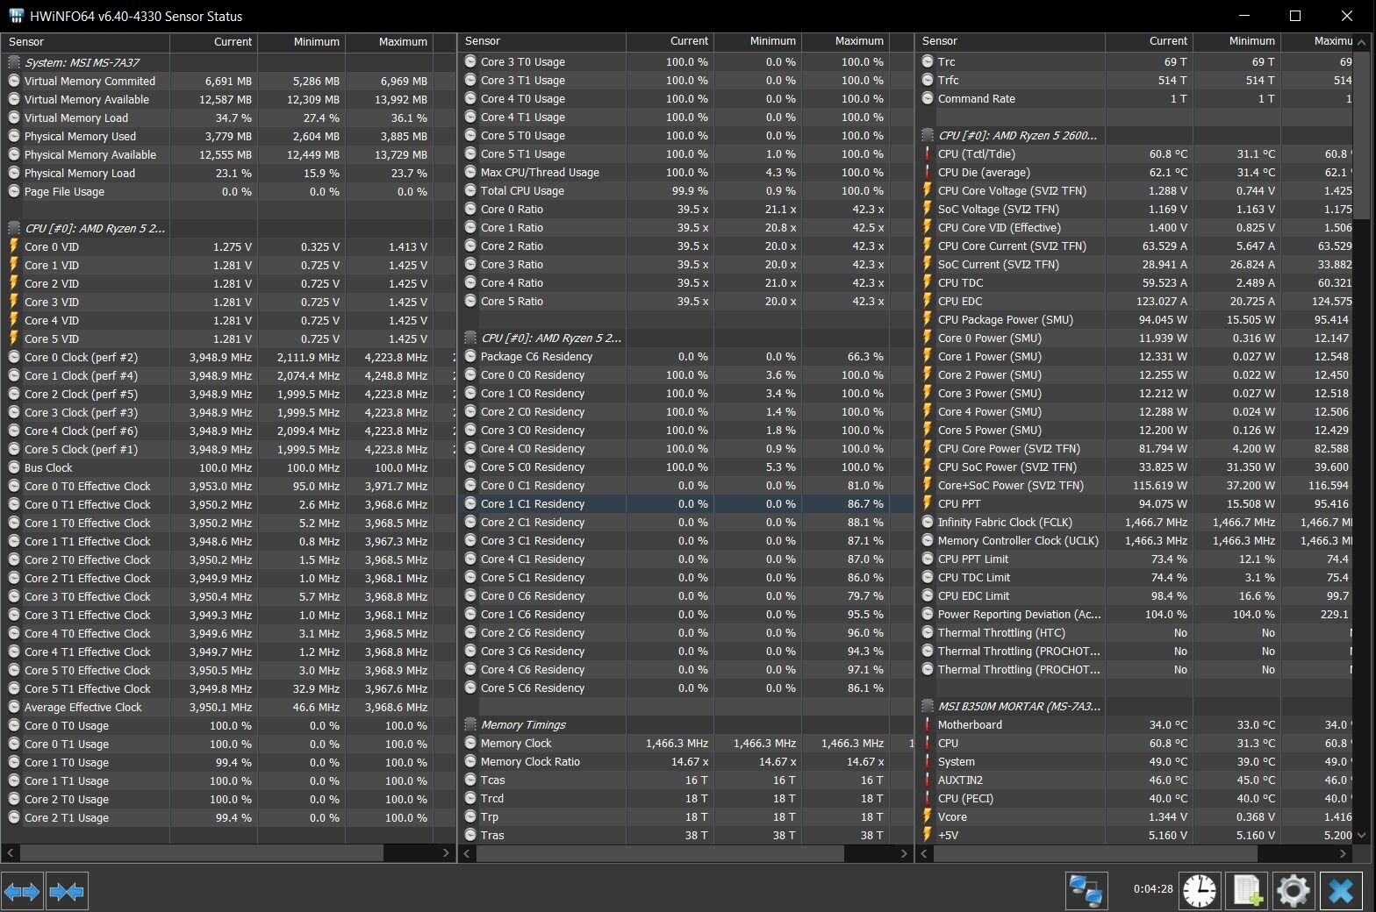Click the middle panel Maximum column header
This screenshot has height=912, width=1376.
(845, 41)
